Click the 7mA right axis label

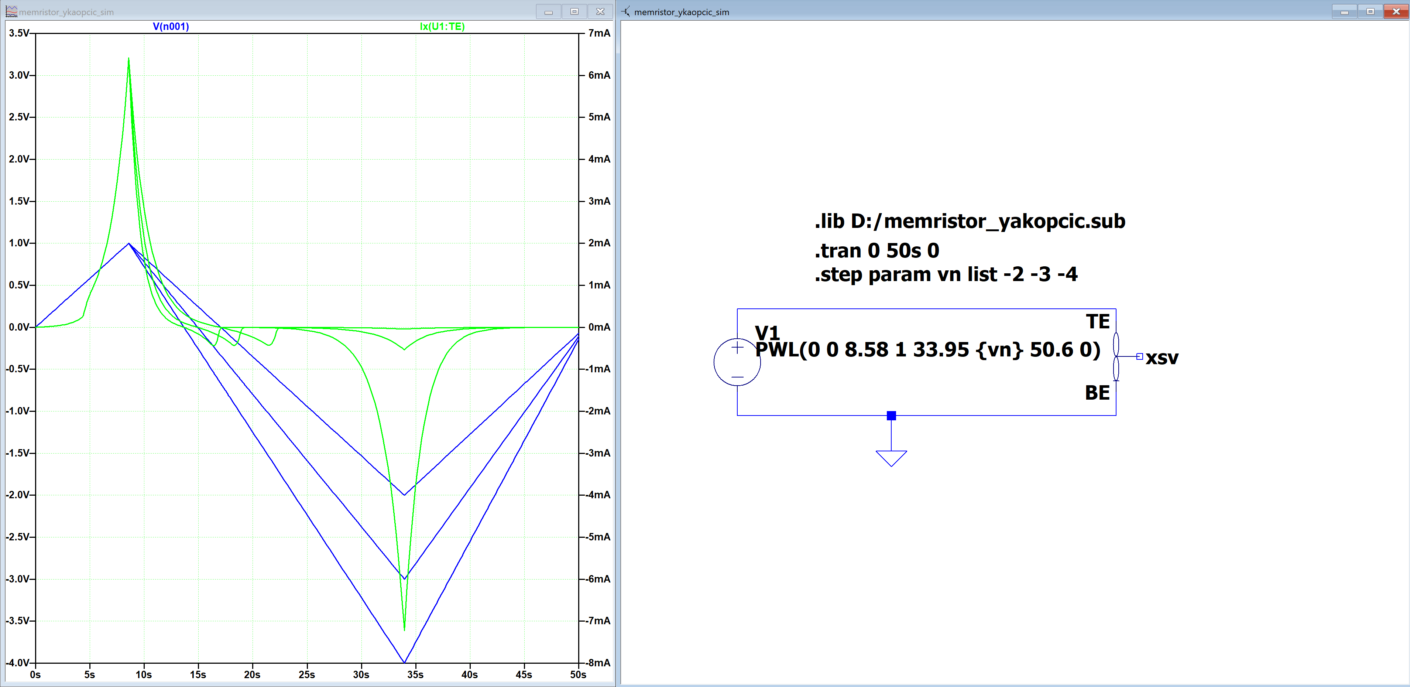tap(599, 33)
